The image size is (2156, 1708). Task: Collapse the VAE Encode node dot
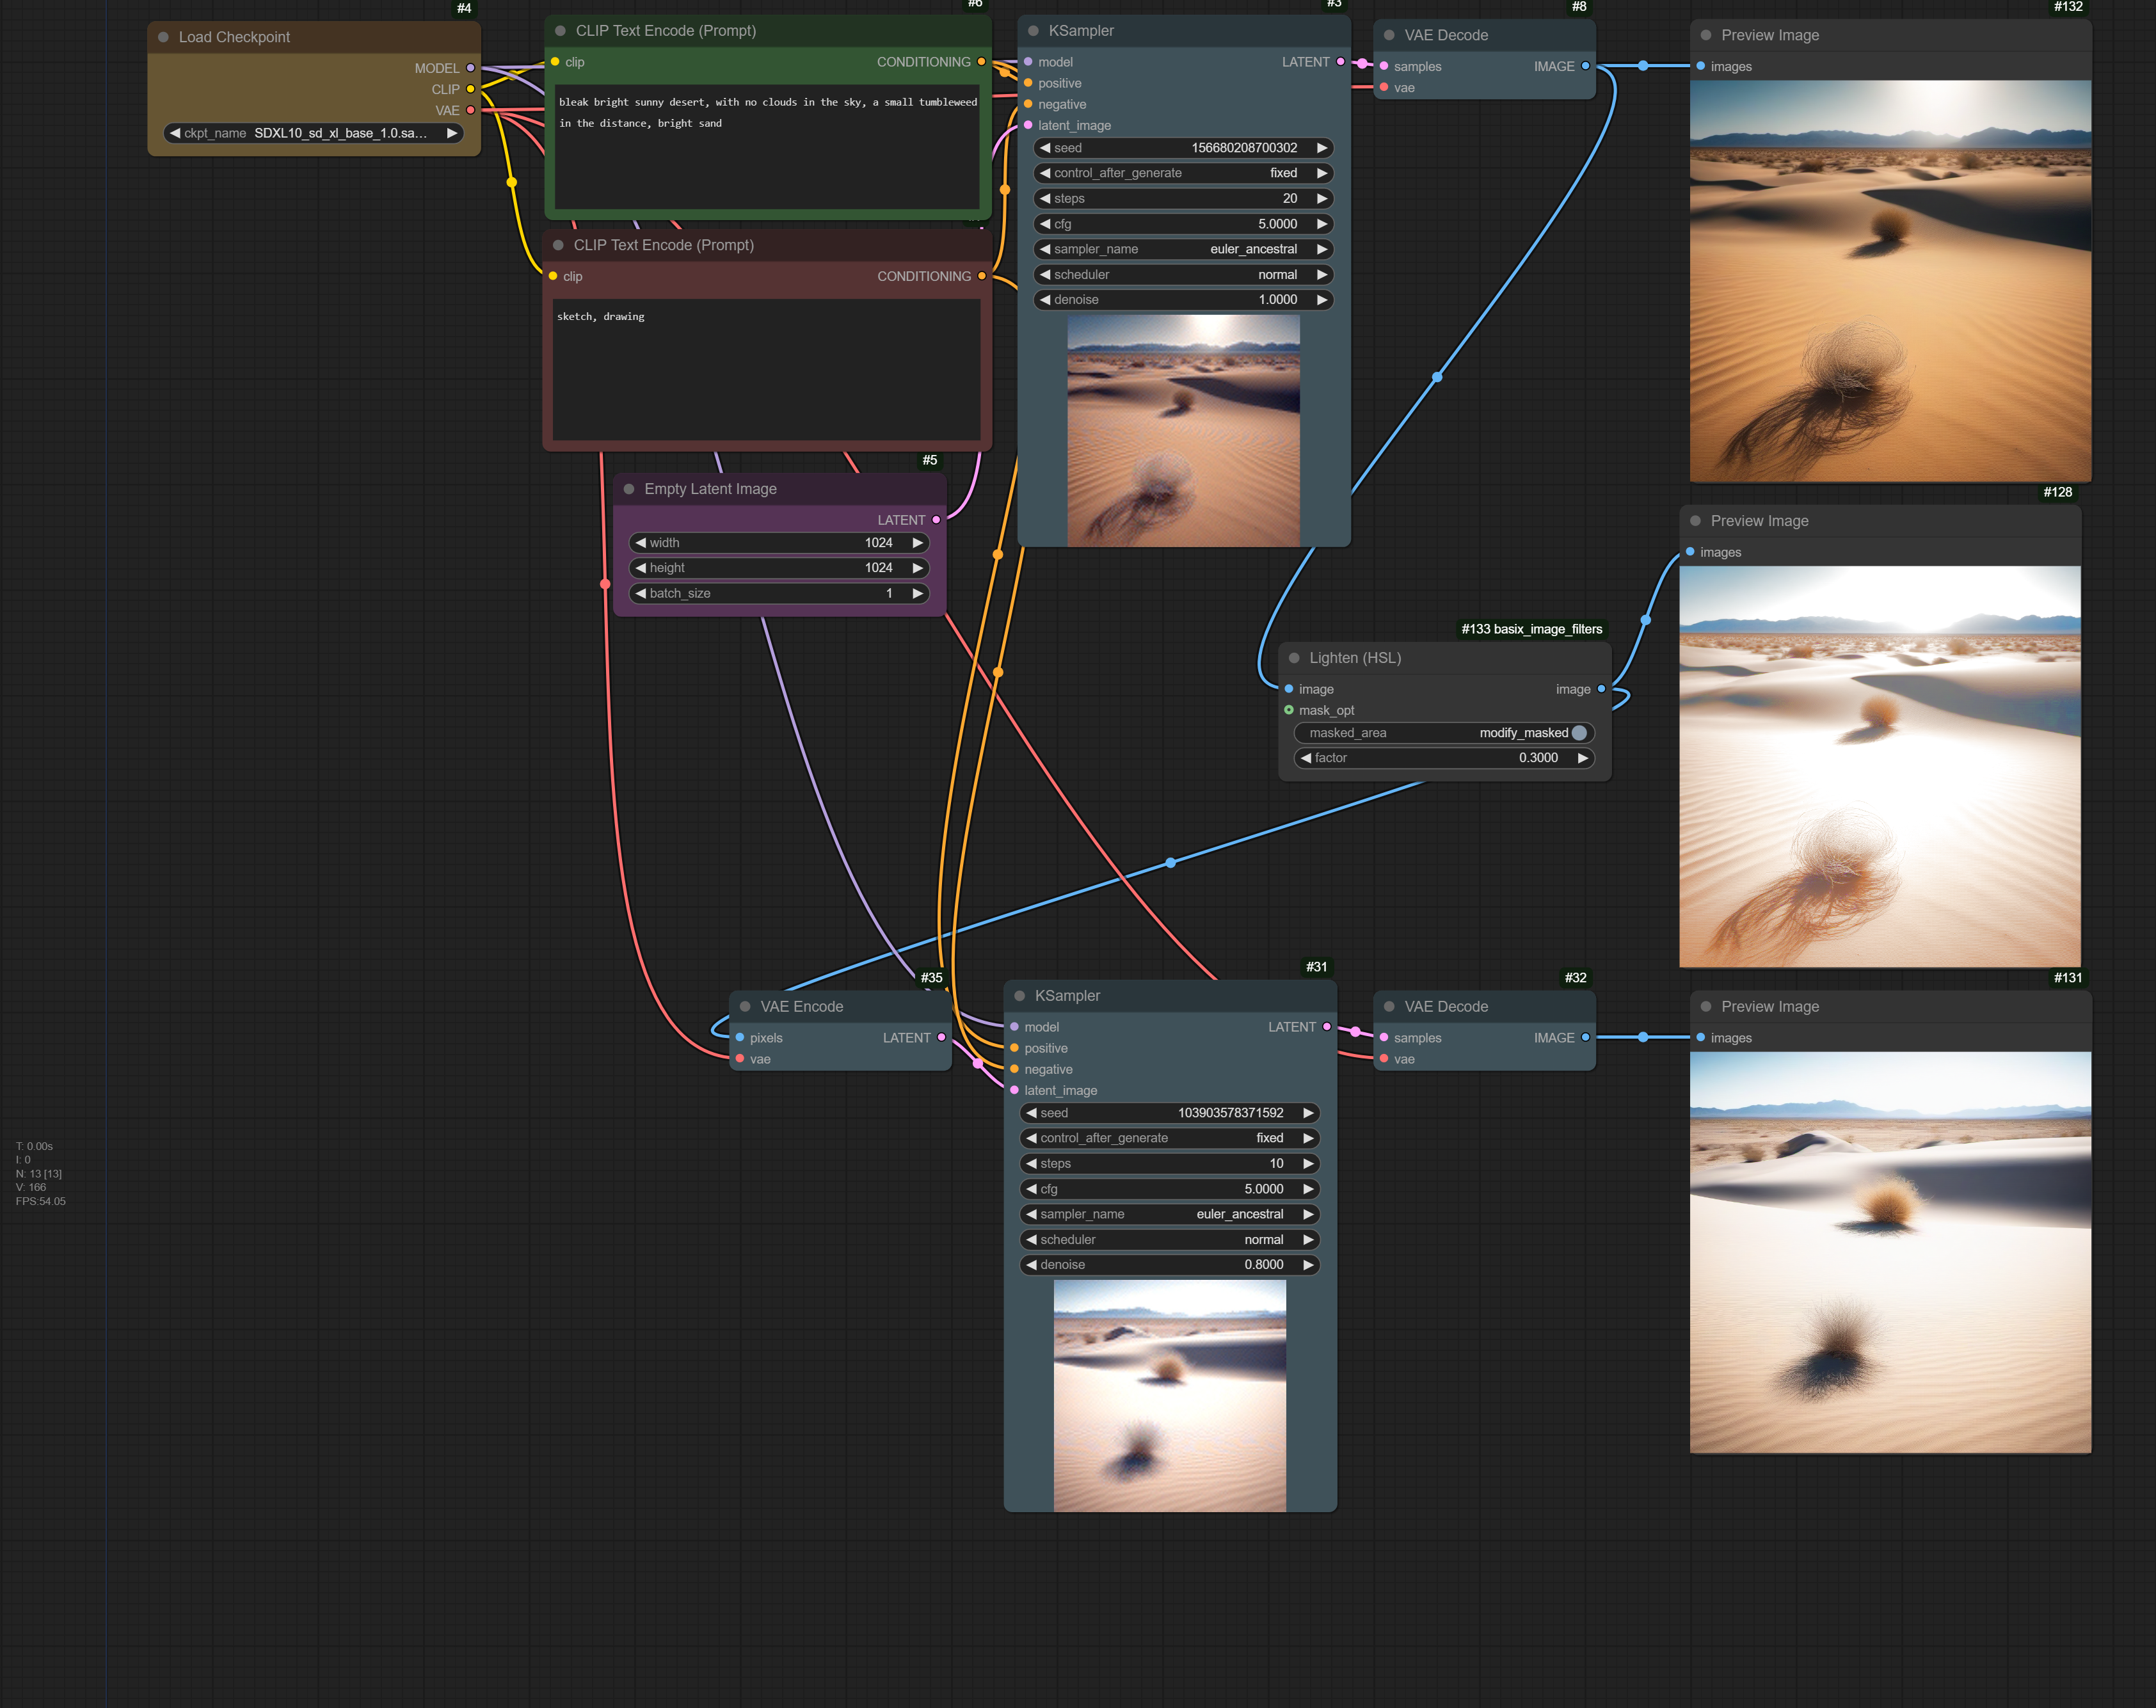point(745,1007)
